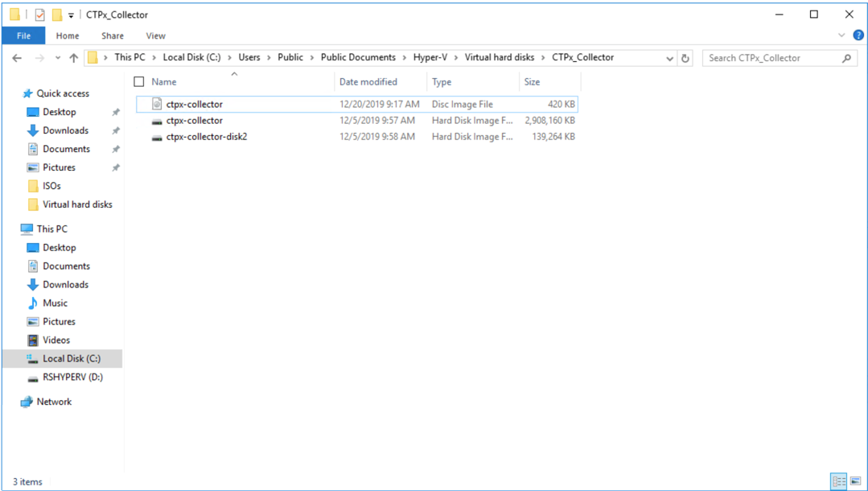
Task: Click the Documents icon under This PC
Action: point(33,266)
